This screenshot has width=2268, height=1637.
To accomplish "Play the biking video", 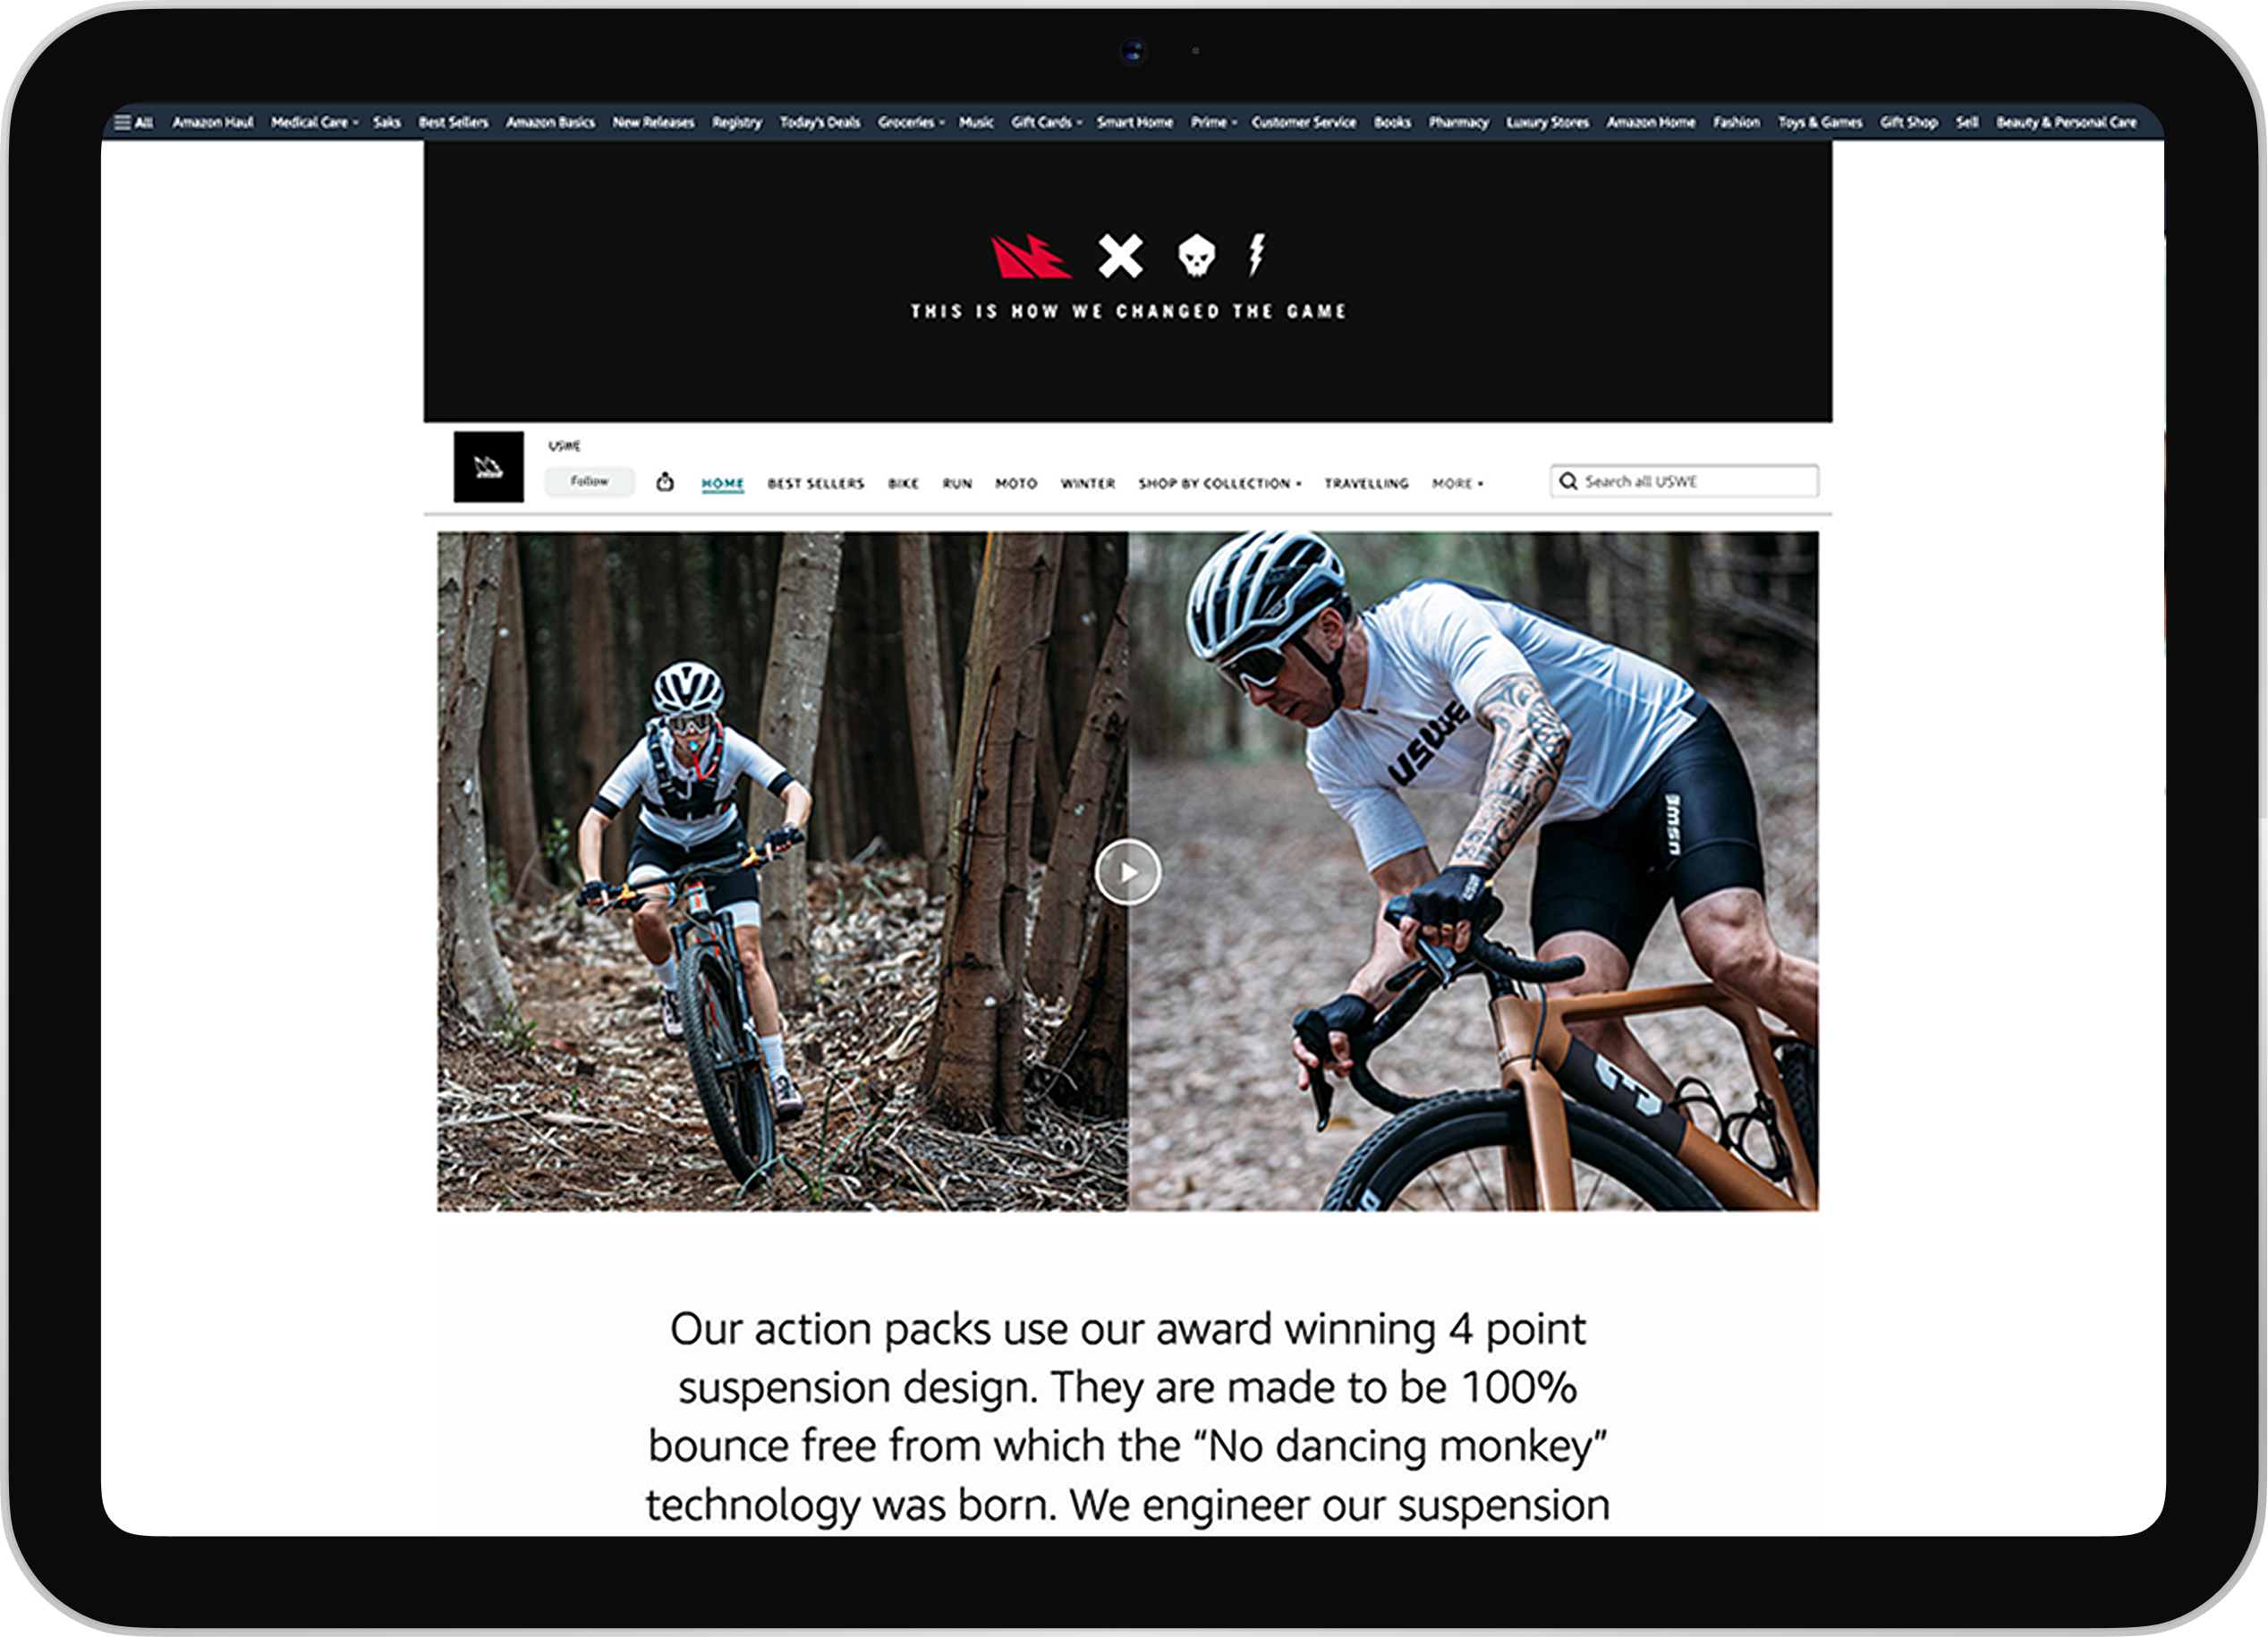I will click(x=1128, y=872).
